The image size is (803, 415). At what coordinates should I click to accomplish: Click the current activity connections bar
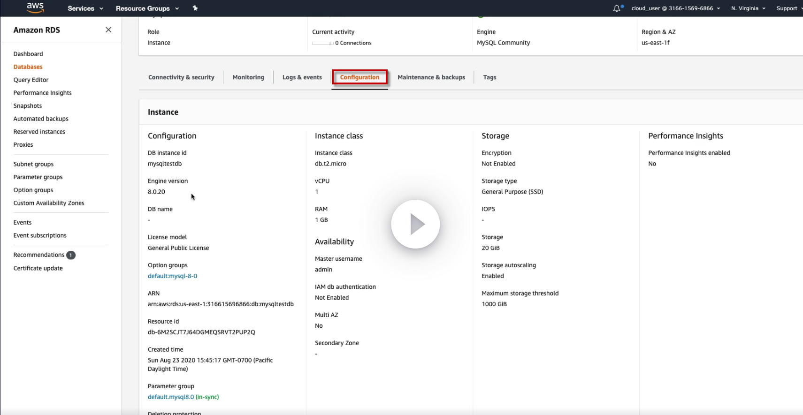pyautogui.click(x=322, y=43)
